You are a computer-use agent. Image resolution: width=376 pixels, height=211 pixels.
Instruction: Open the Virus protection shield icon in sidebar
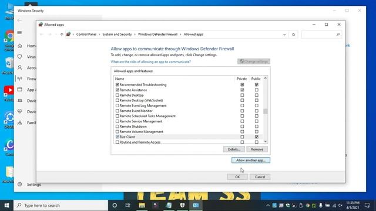tap(19, 57)
